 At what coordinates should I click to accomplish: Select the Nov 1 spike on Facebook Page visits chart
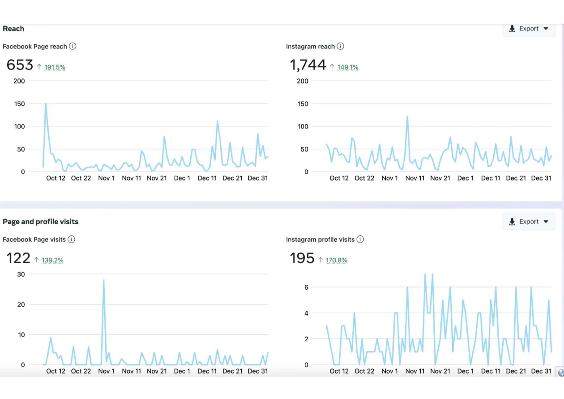click(x=103, y=280)
